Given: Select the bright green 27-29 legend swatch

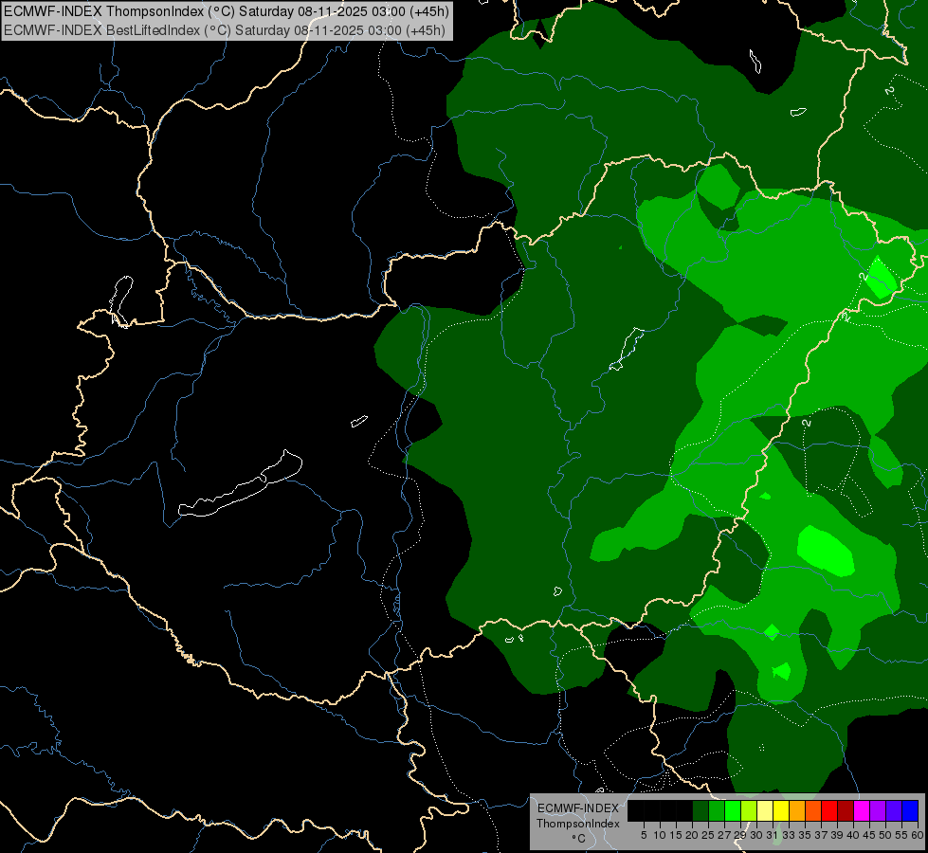Looking at the screenshot, I should click(x=732, y=811).
